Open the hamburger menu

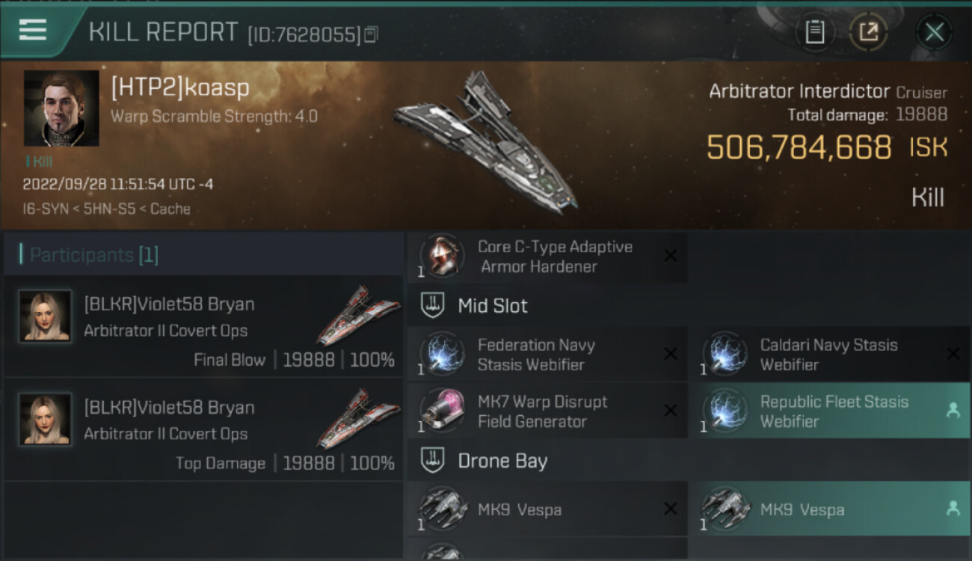tap(33, 30)
